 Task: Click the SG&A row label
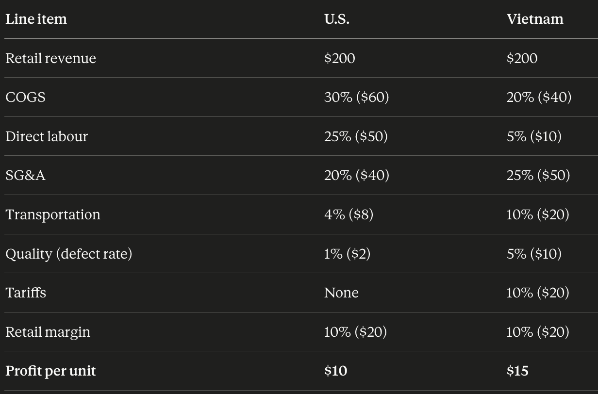(25, 175)
